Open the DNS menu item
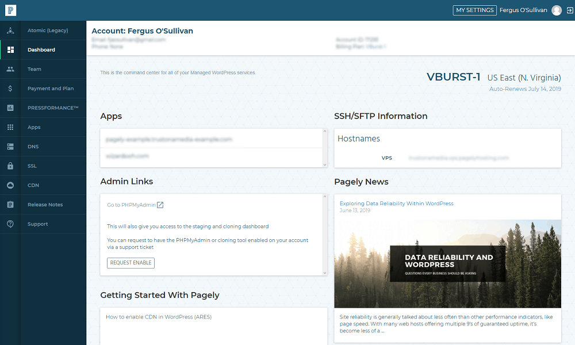This screenshot has width=575, height=345. click(x=33, y=147)
